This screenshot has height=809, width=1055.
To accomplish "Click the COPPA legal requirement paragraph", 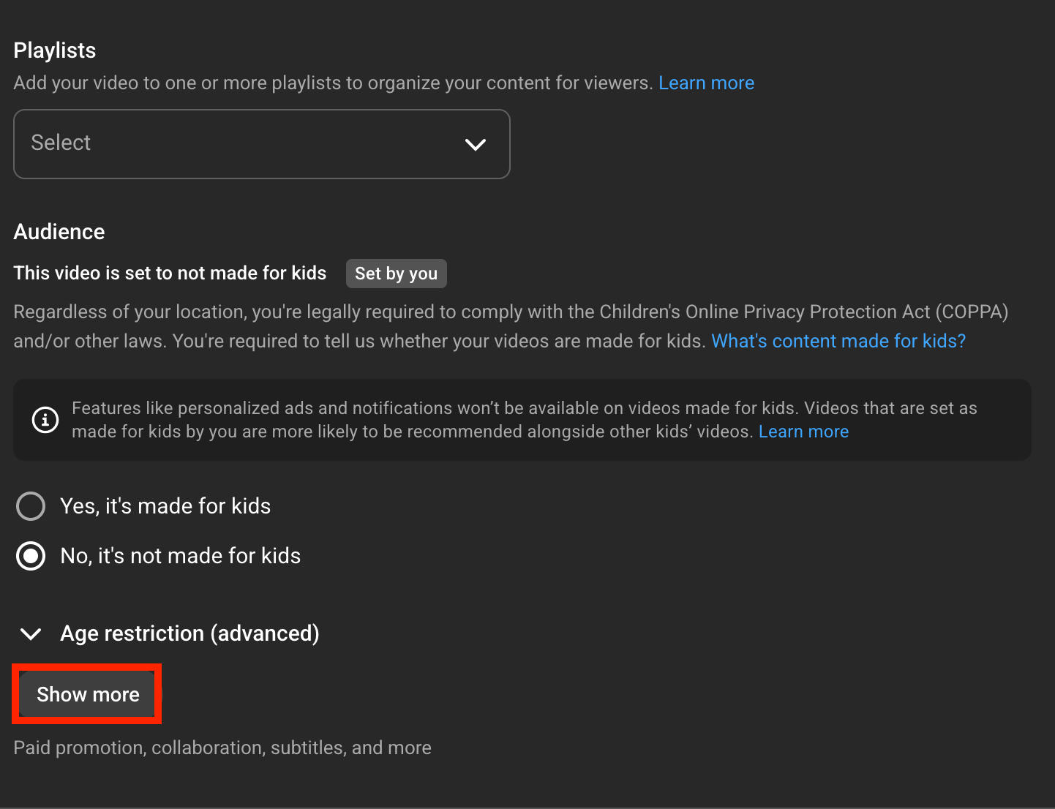I will [439, 312].
